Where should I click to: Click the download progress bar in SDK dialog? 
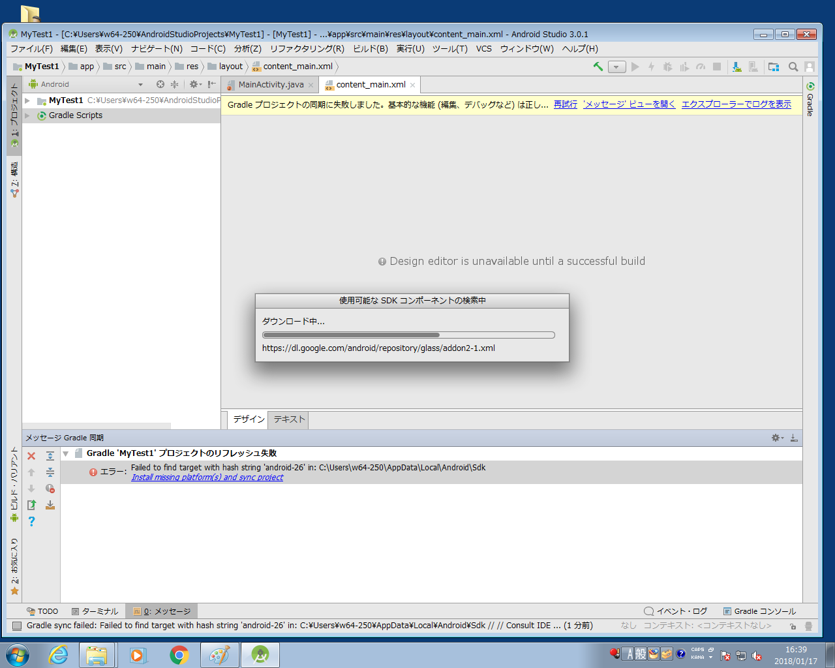click(x=408, y=335)
